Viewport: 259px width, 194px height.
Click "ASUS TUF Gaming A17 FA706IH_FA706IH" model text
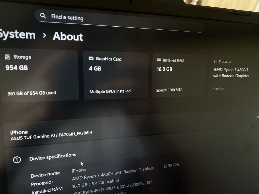click(52, 136)
